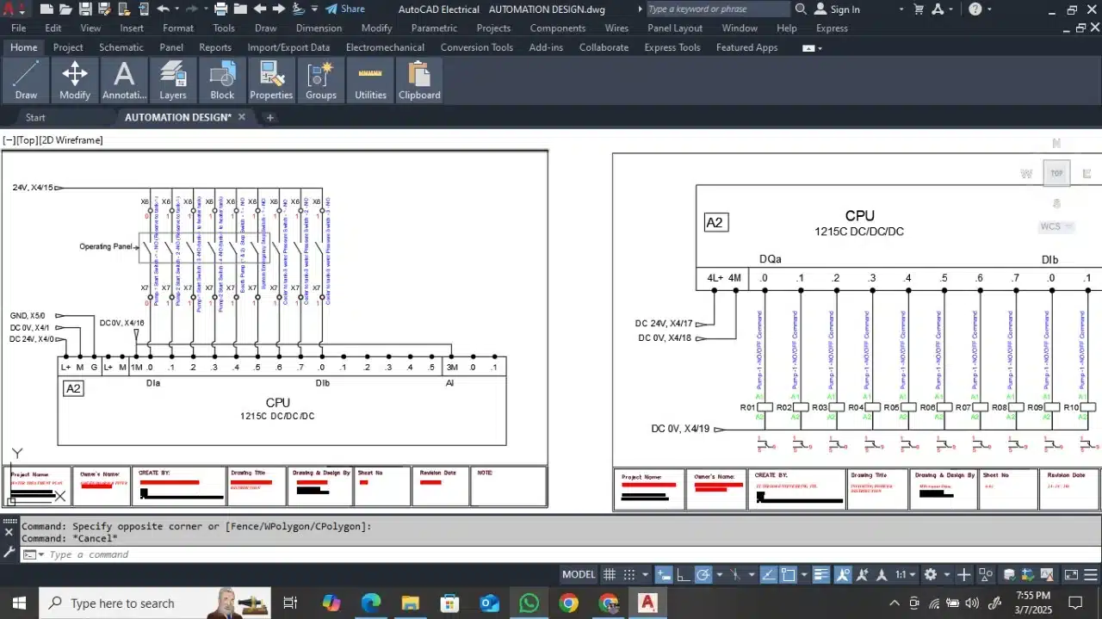Switch to the Reports ribbon tab

pyautogui.click(x=215, y=47)
